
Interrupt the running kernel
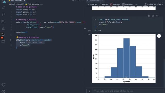(x=115, y=4)
